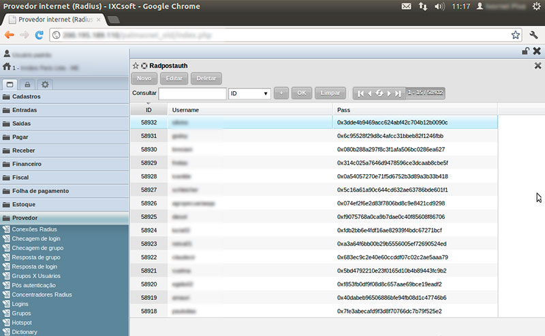Open the Grupos item under Provedor
The image size is (545, 336).
21,314
